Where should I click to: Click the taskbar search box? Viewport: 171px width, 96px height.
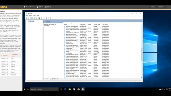[44, 89]
